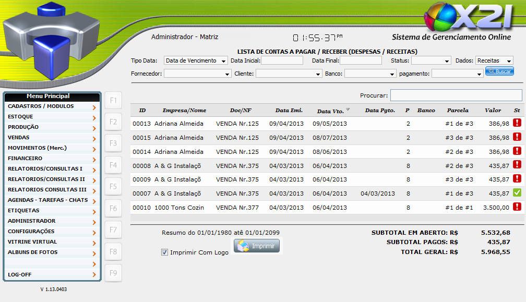Click the red status icon for ID 00015
This screenshot has height=302, width=526.
517,137
